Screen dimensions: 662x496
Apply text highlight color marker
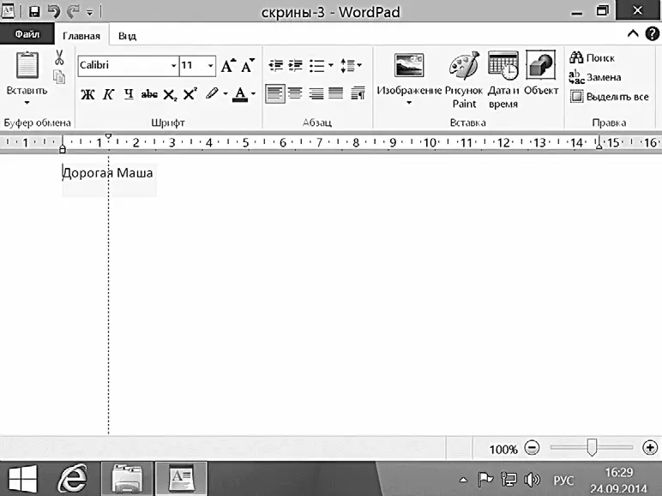coord(212,93)
